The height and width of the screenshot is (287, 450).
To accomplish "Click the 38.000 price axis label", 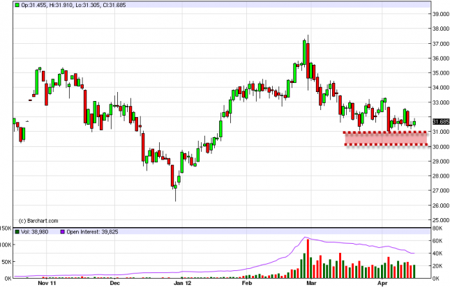I will [x=440, y=29].
